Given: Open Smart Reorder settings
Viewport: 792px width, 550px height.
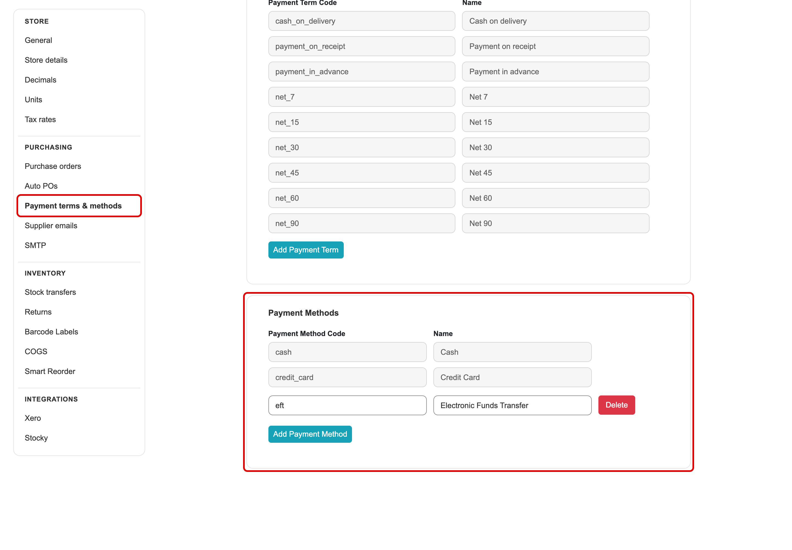Looking at the screenshot, I should click(50, 372).
